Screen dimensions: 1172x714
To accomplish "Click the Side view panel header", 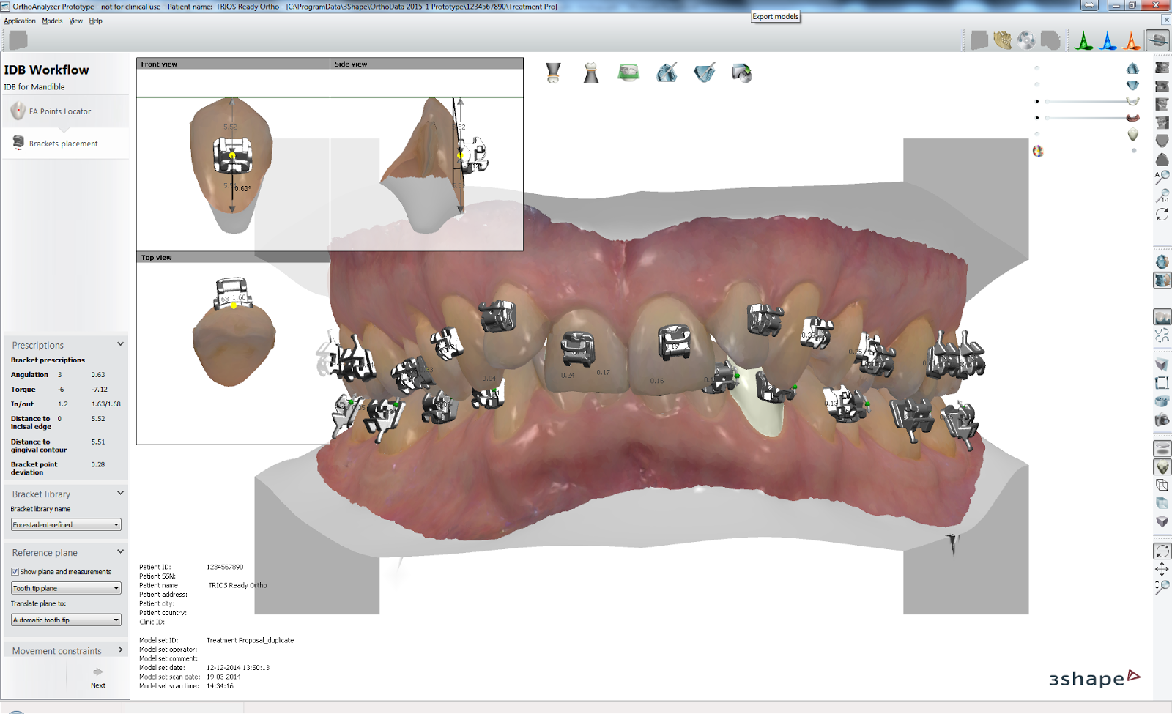I will [x=426, y=64].
